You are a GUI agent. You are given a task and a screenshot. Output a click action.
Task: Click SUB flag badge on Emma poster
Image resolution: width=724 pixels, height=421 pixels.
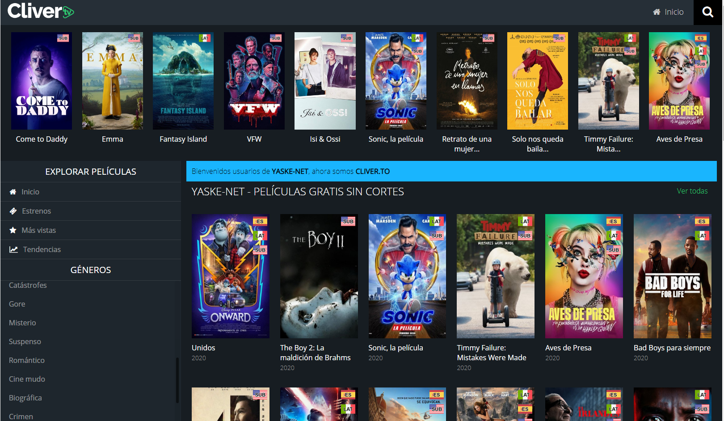pos(134,38)
